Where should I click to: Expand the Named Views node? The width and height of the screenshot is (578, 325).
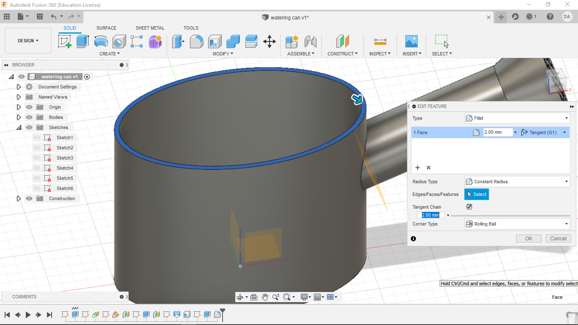(x=19, y=97)
